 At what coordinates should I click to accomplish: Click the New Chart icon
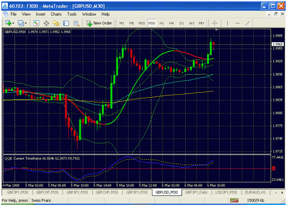pos(8,23)
